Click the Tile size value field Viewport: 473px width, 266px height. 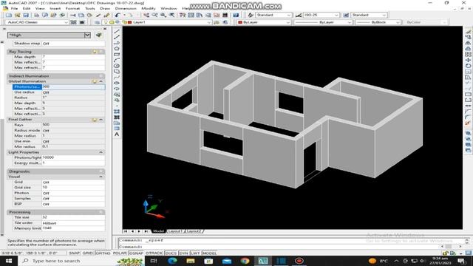pyautogui.click(x=73, y=217)
